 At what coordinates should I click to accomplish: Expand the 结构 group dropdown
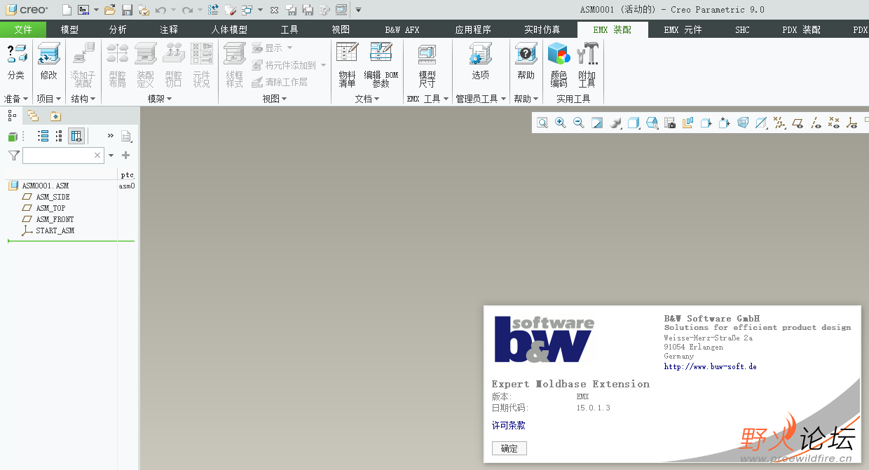click(83, 99)
